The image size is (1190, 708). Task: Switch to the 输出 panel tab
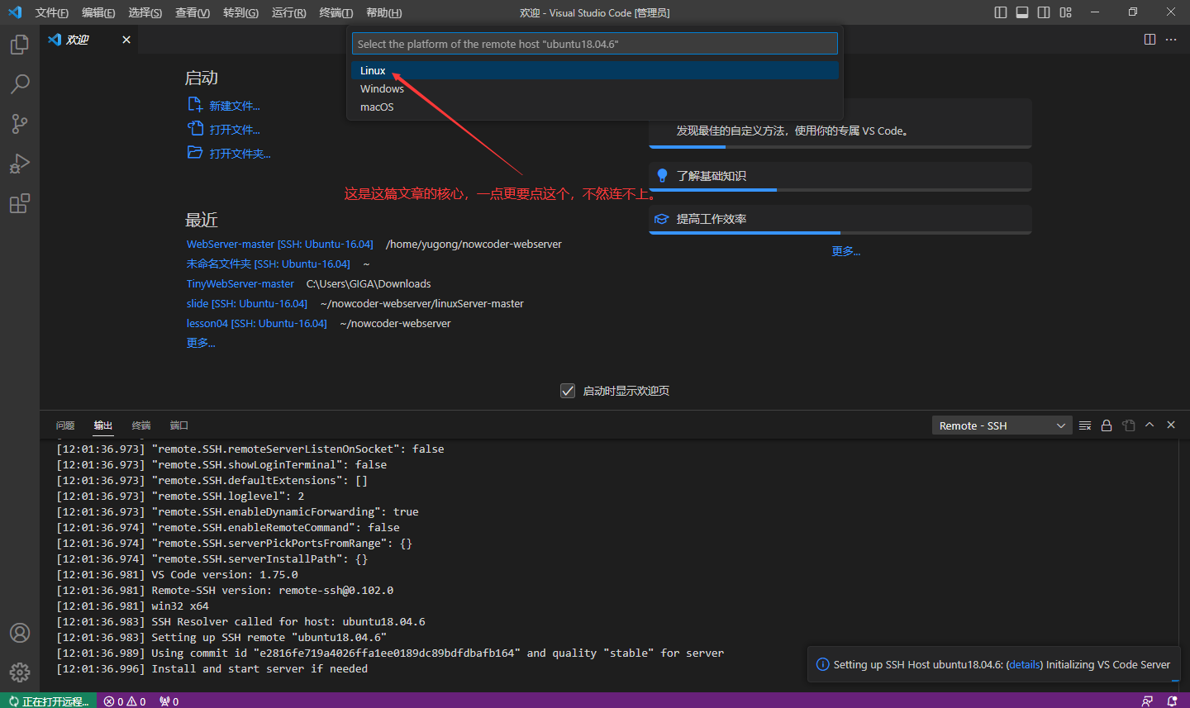[x=103, y=425]
